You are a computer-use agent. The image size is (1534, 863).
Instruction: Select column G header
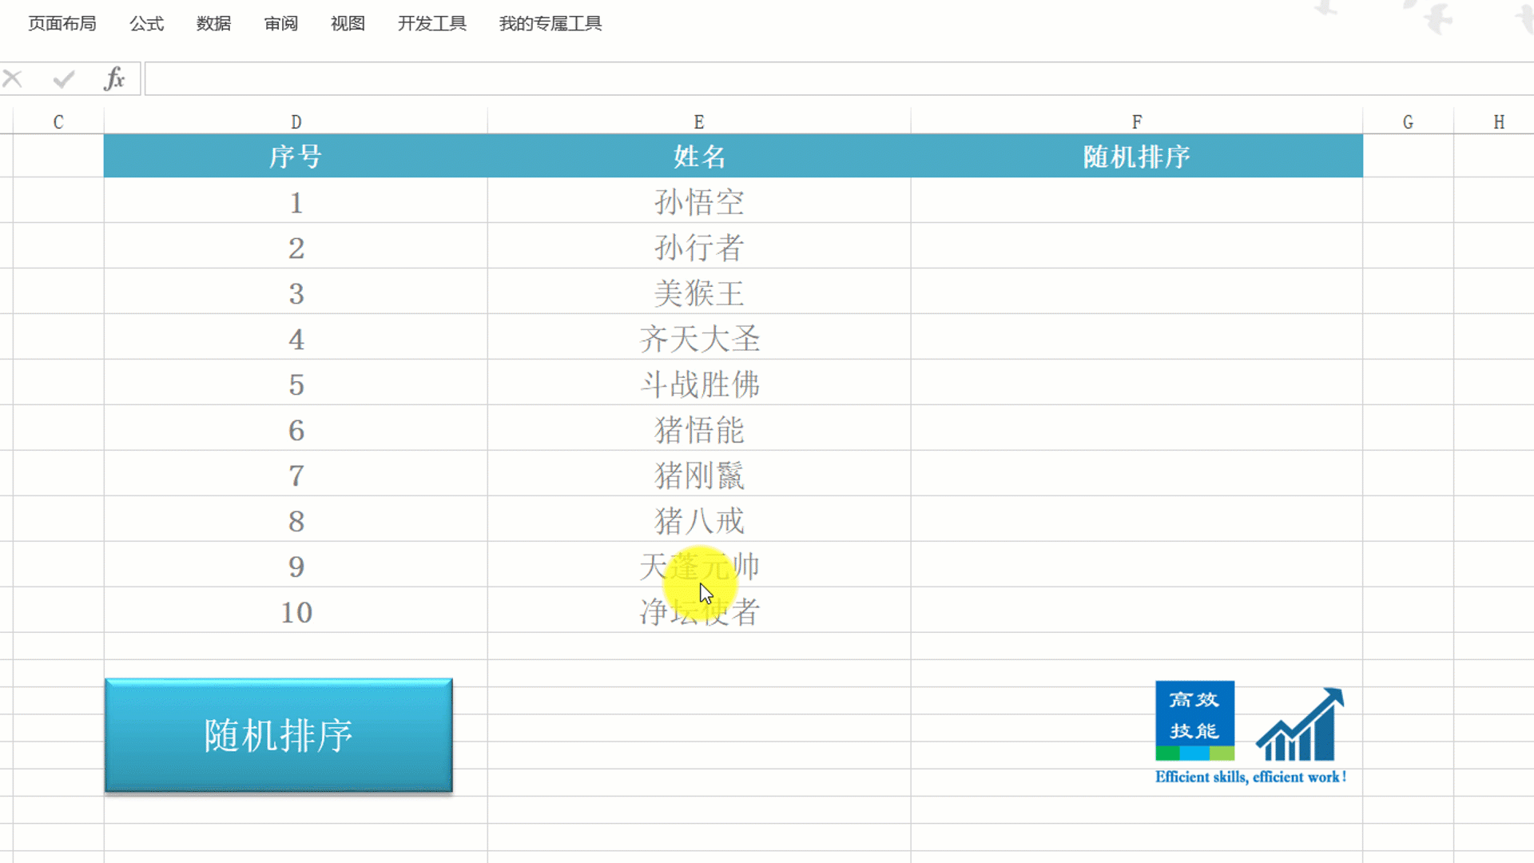pyautogui.click(x=1409, y=122)
